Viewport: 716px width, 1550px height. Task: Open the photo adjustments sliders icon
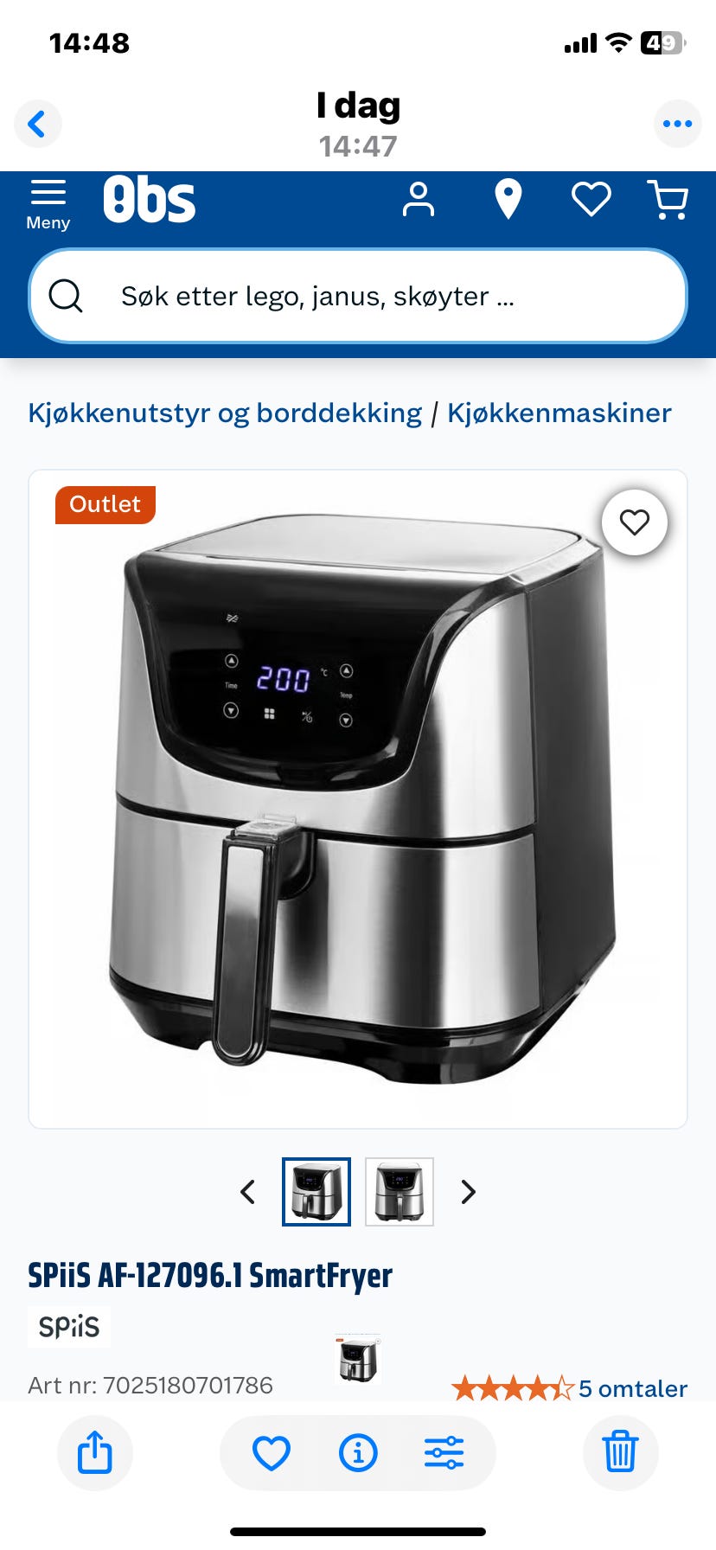(x=444, y=1452)
